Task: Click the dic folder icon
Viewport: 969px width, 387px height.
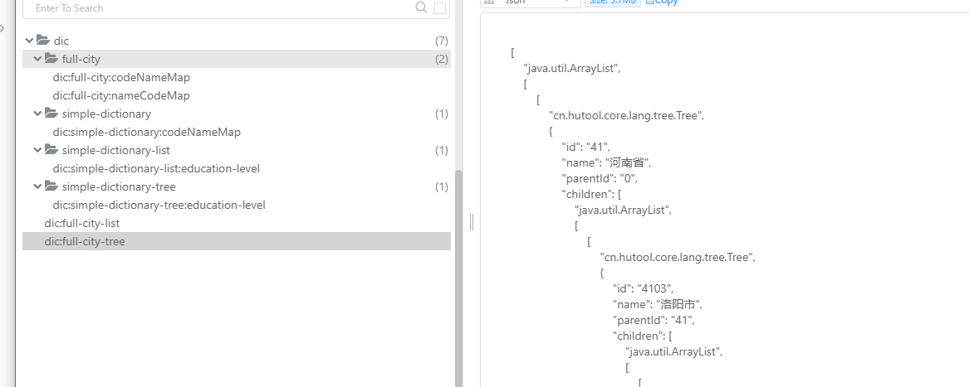Action: [43, 40]
